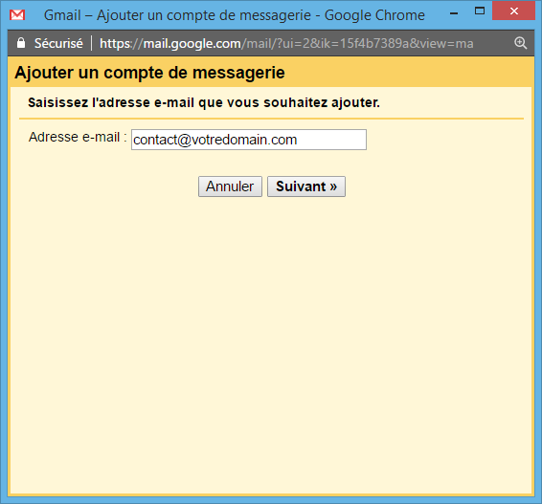Click the Sécurisé site info label

58,43
